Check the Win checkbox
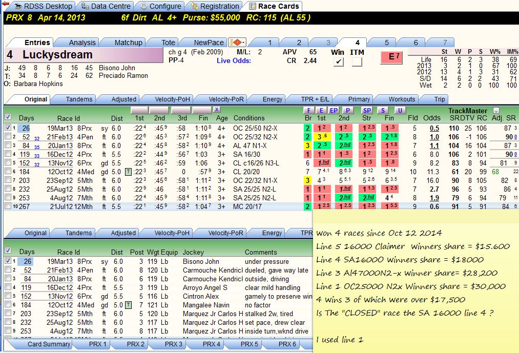 pyautogui.click(x=338, y=62)
